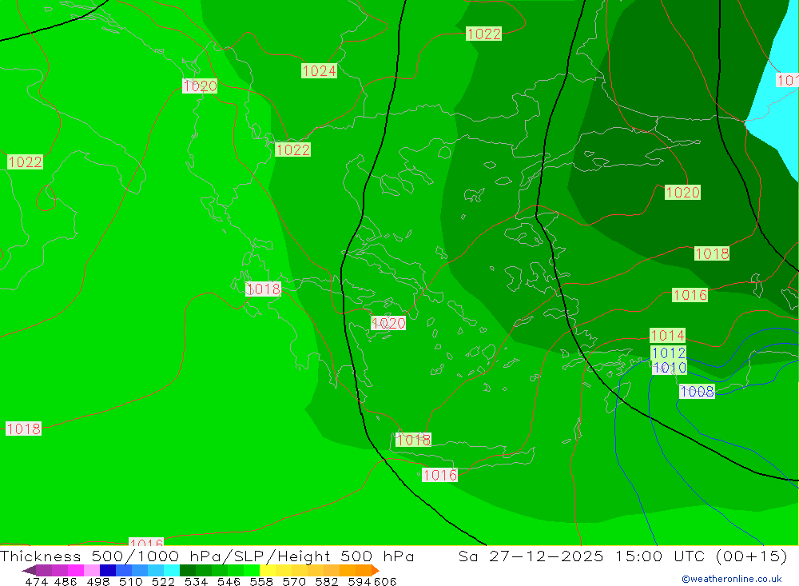Click the 534 legend scale value
Viewport: 799px width, 586px height.
(195, 582)
